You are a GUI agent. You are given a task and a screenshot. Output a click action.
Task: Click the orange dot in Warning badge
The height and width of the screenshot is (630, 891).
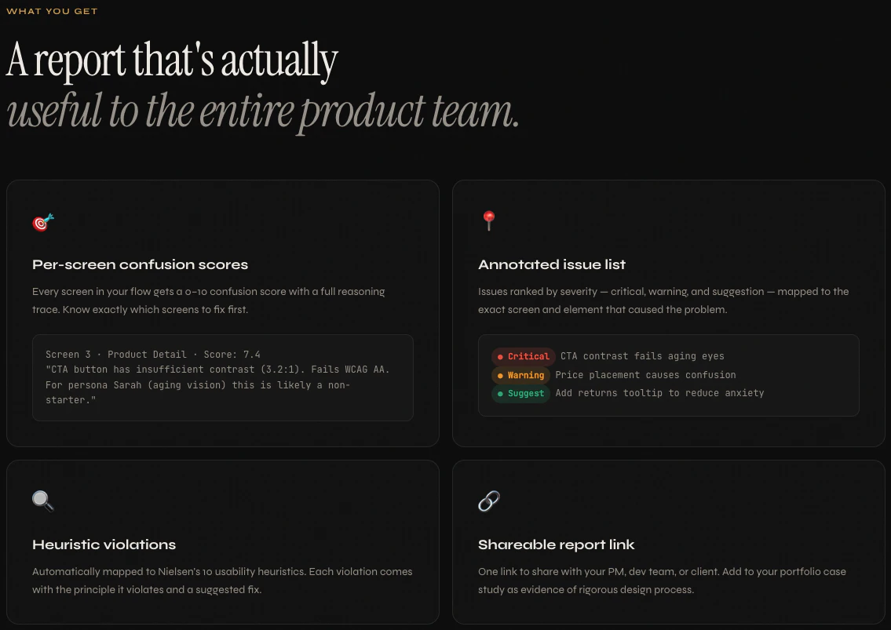pos(500,376)
